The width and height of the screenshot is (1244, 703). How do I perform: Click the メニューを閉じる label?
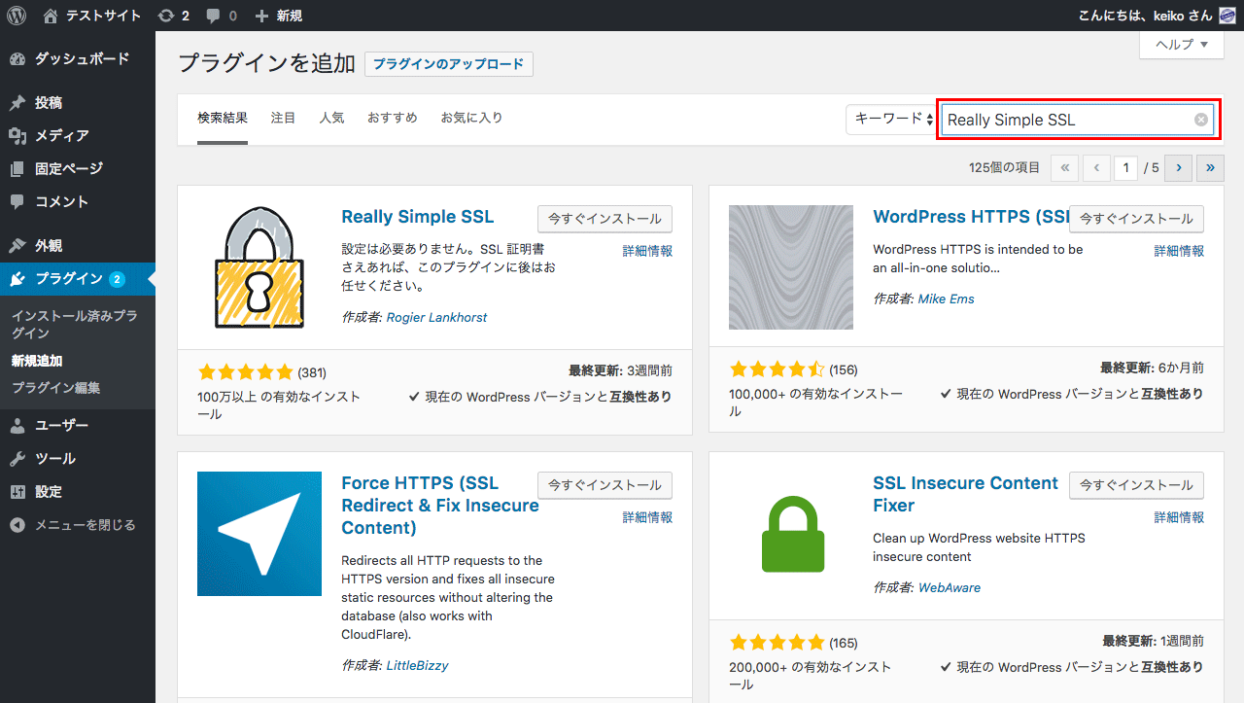(x=86, y=525)
